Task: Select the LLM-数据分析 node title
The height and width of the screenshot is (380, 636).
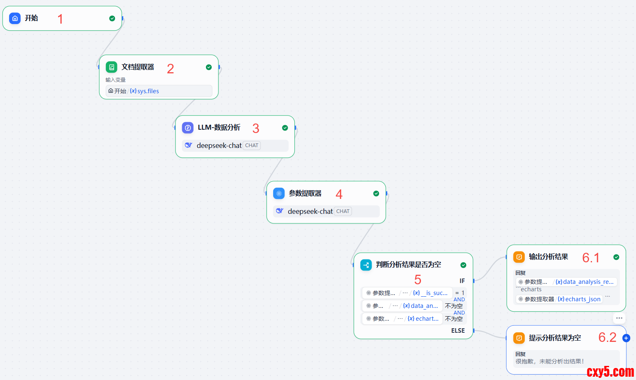Action: (219, 128)
